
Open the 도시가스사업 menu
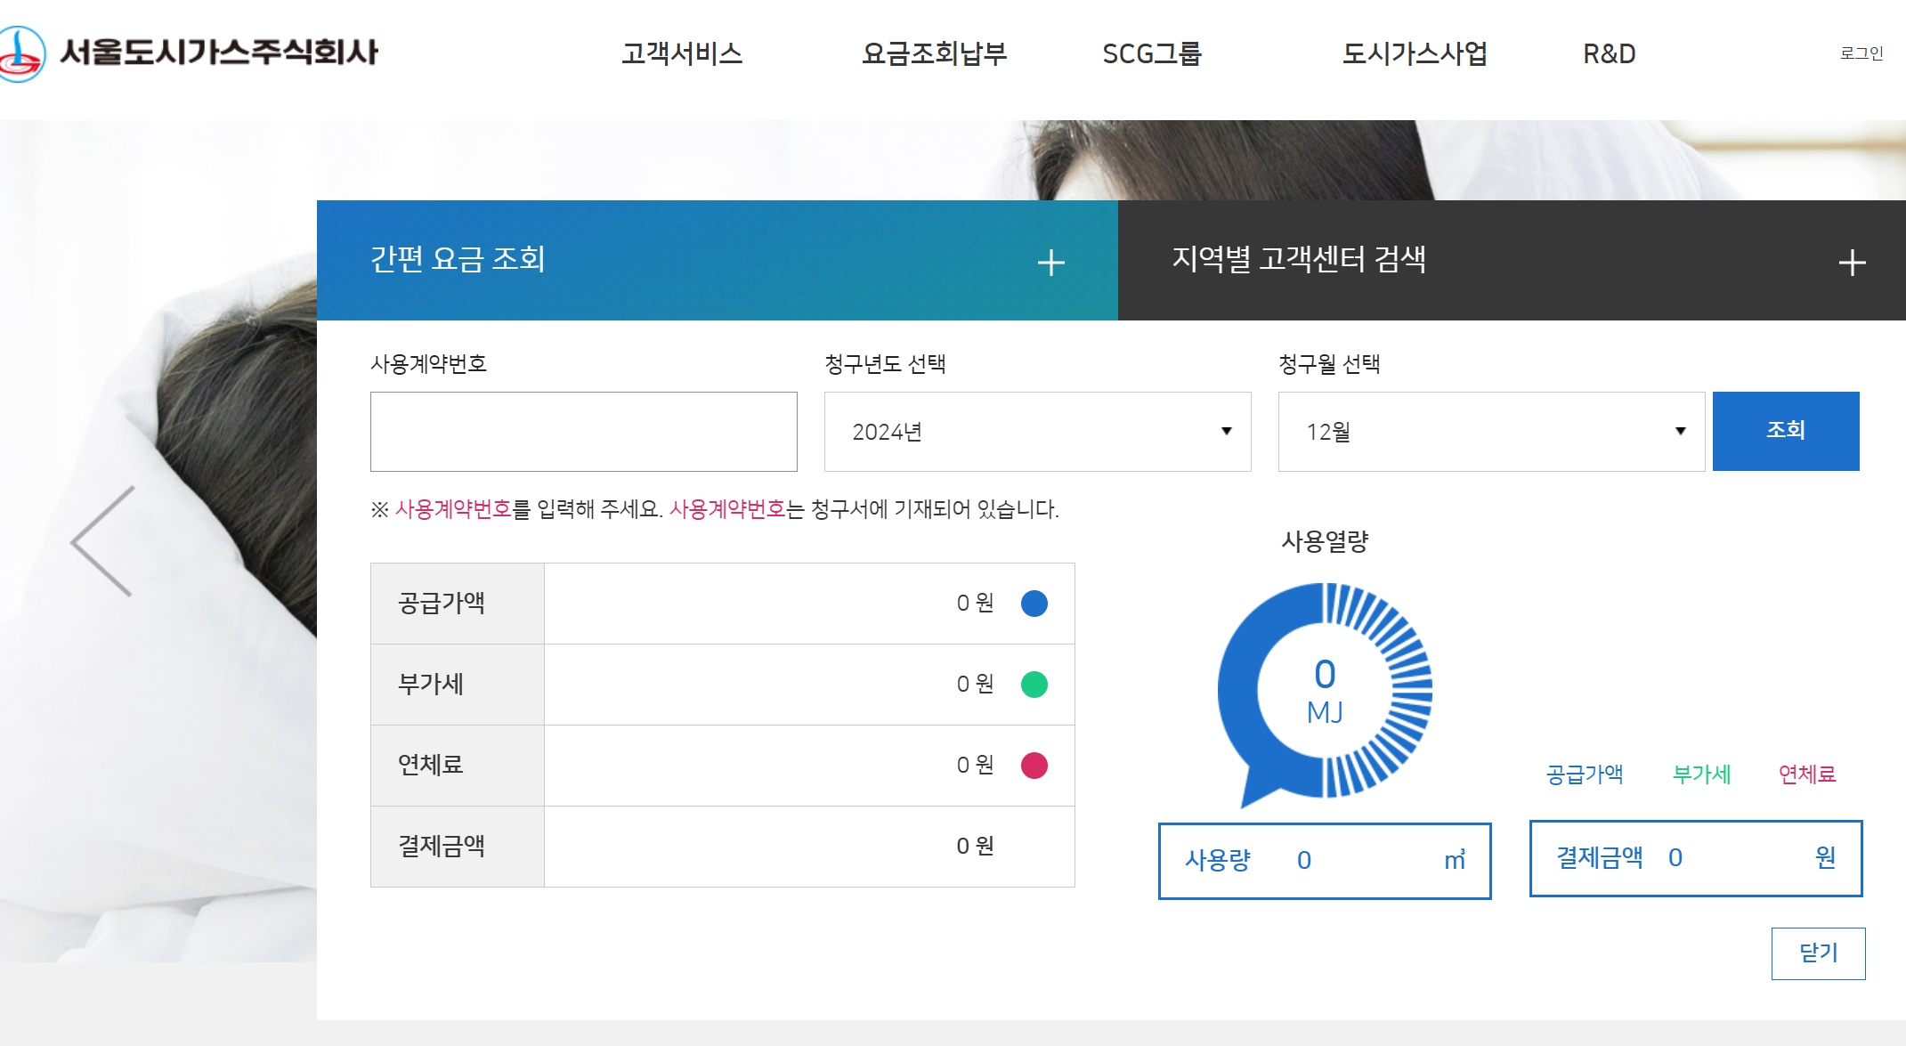pyautogui.click(x=1414, y=53)
